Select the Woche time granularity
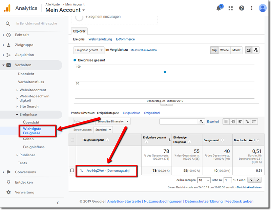The width and height of the screenshot is (271, 210). (224, 50)
